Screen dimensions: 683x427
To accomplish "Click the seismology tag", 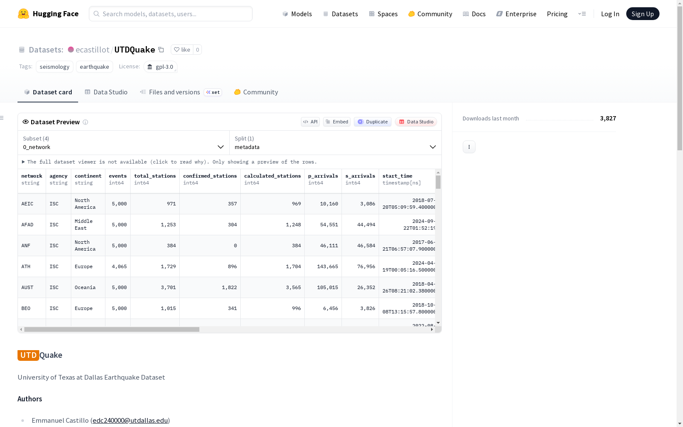I will pos(55,67).
